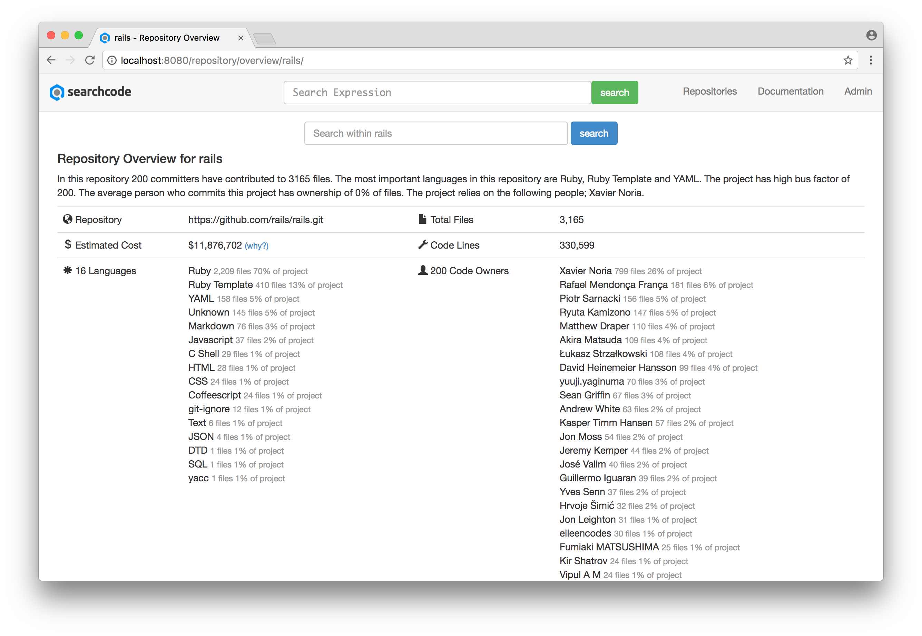This screenshot has height=636, width=922.
Task: Click the globe icon beside Repository
Action: [68, 219]
